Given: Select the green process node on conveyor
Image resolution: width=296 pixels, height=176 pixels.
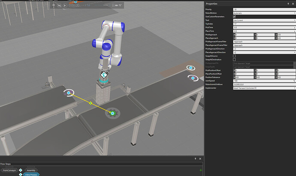Looking at the screenshot, I should [112, 113].
